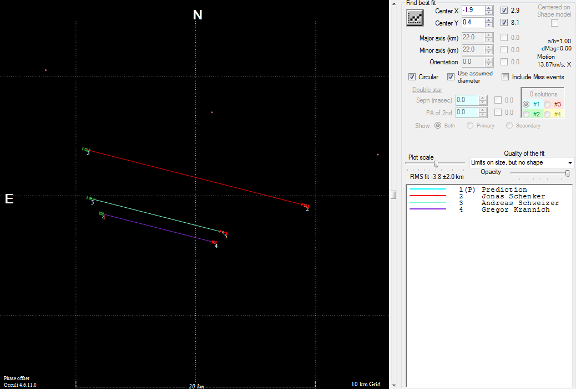Click the PA of 2nd down spinner arrow
The height and width of the screenshot is (389, 576).
(483, 115)
